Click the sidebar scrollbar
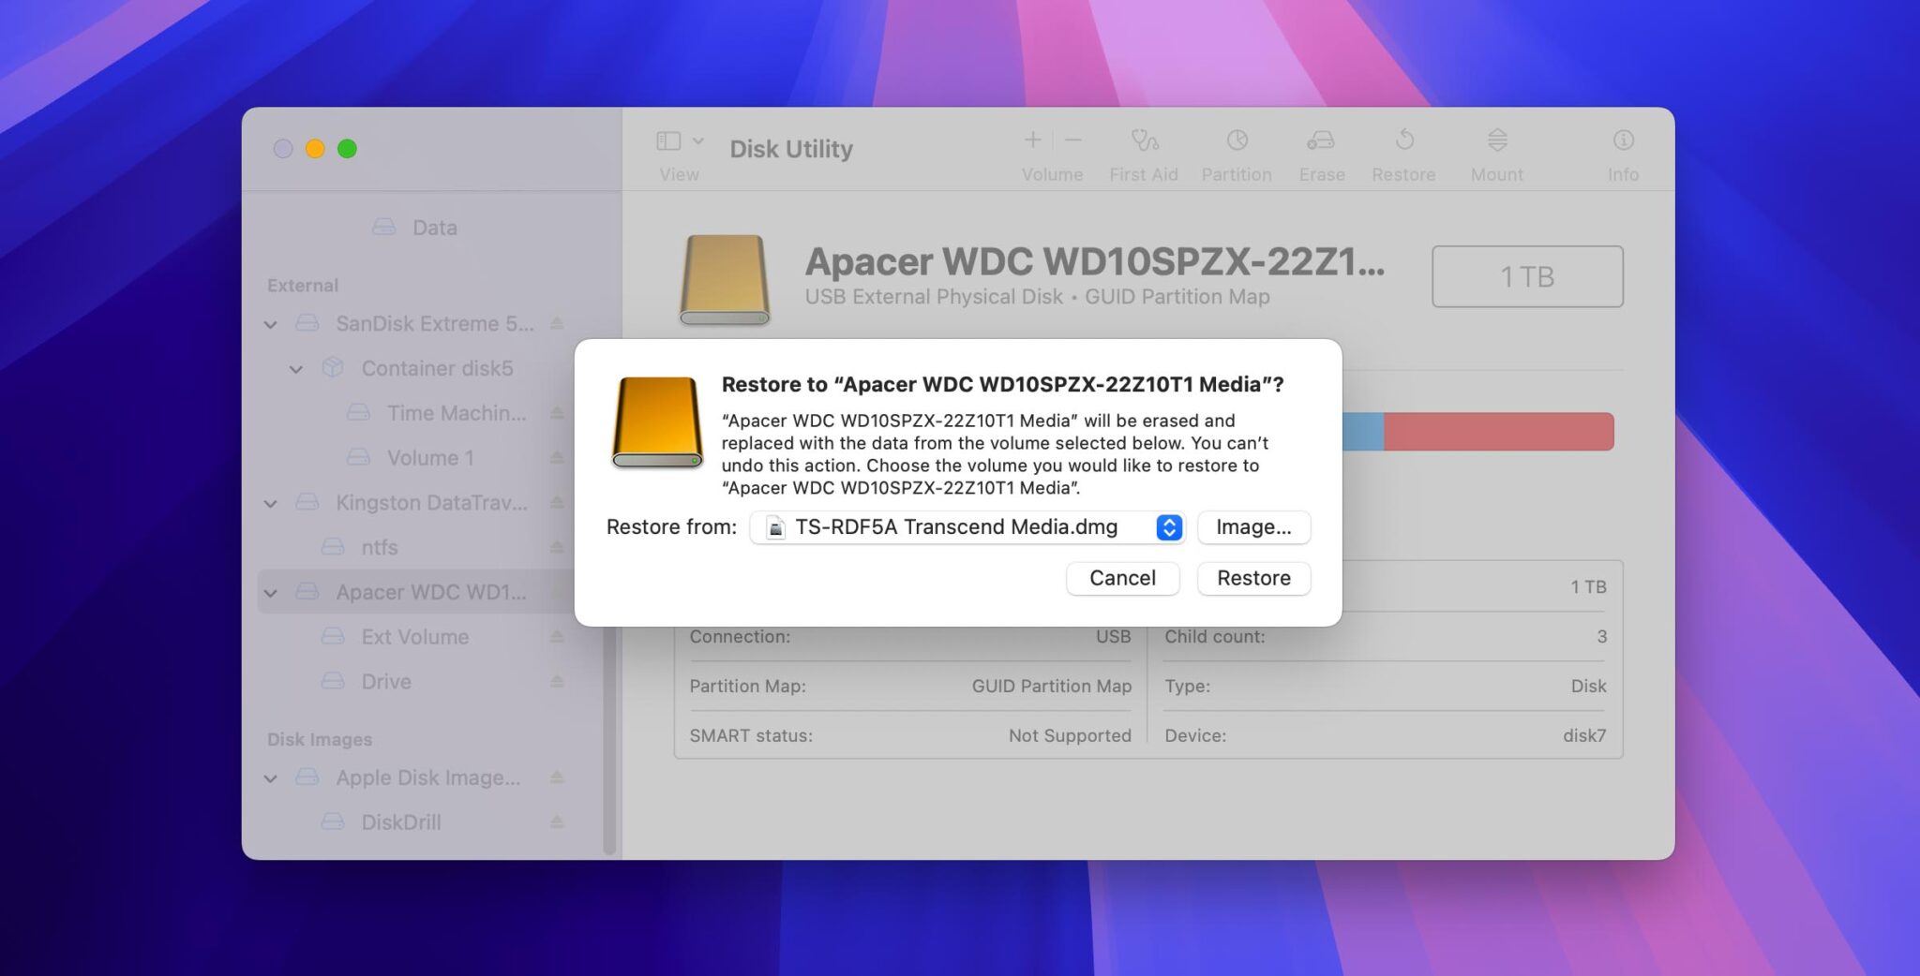 point(609,738)
